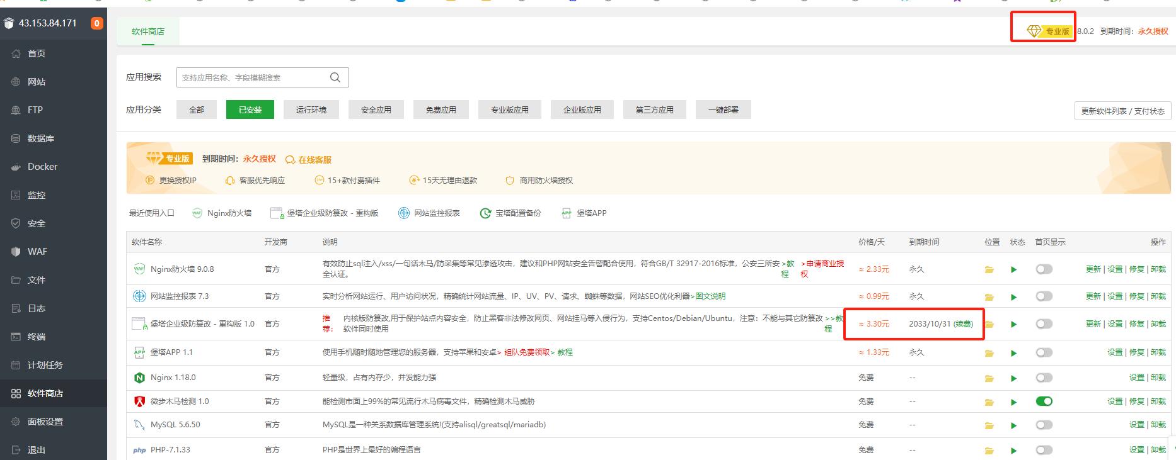The height and width of the screenshot is (460, 1176).
Task: Click the orange notification badge showing 0
Action: 96,23
